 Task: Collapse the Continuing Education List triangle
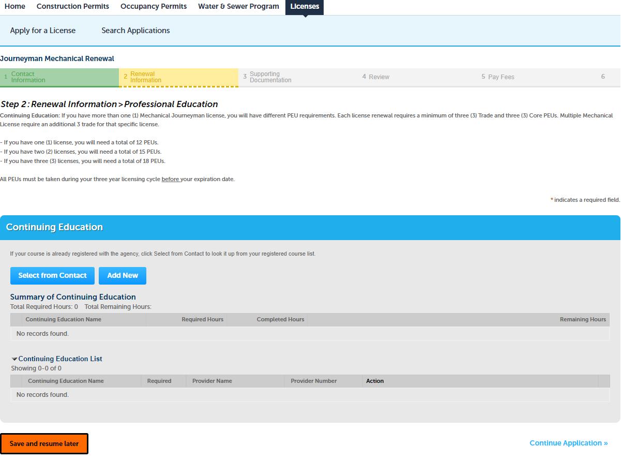pyautogui.click(x=14, y=359)
